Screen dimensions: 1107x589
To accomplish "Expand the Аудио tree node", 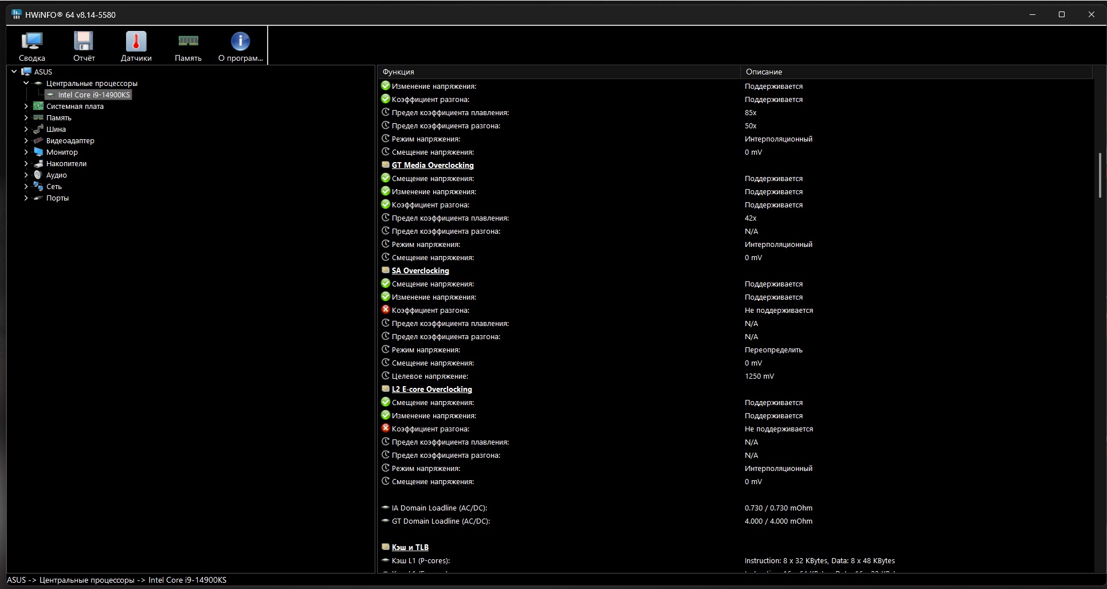I will pyautogui.click(x=26, y=175).
